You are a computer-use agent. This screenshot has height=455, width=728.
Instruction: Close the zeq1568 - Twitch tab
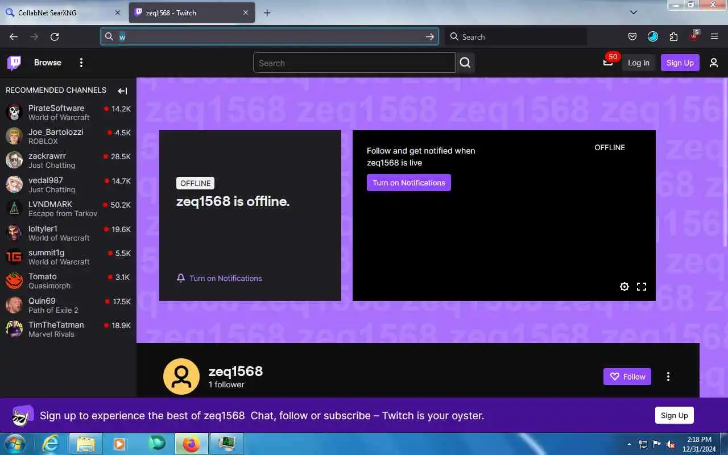246,13
